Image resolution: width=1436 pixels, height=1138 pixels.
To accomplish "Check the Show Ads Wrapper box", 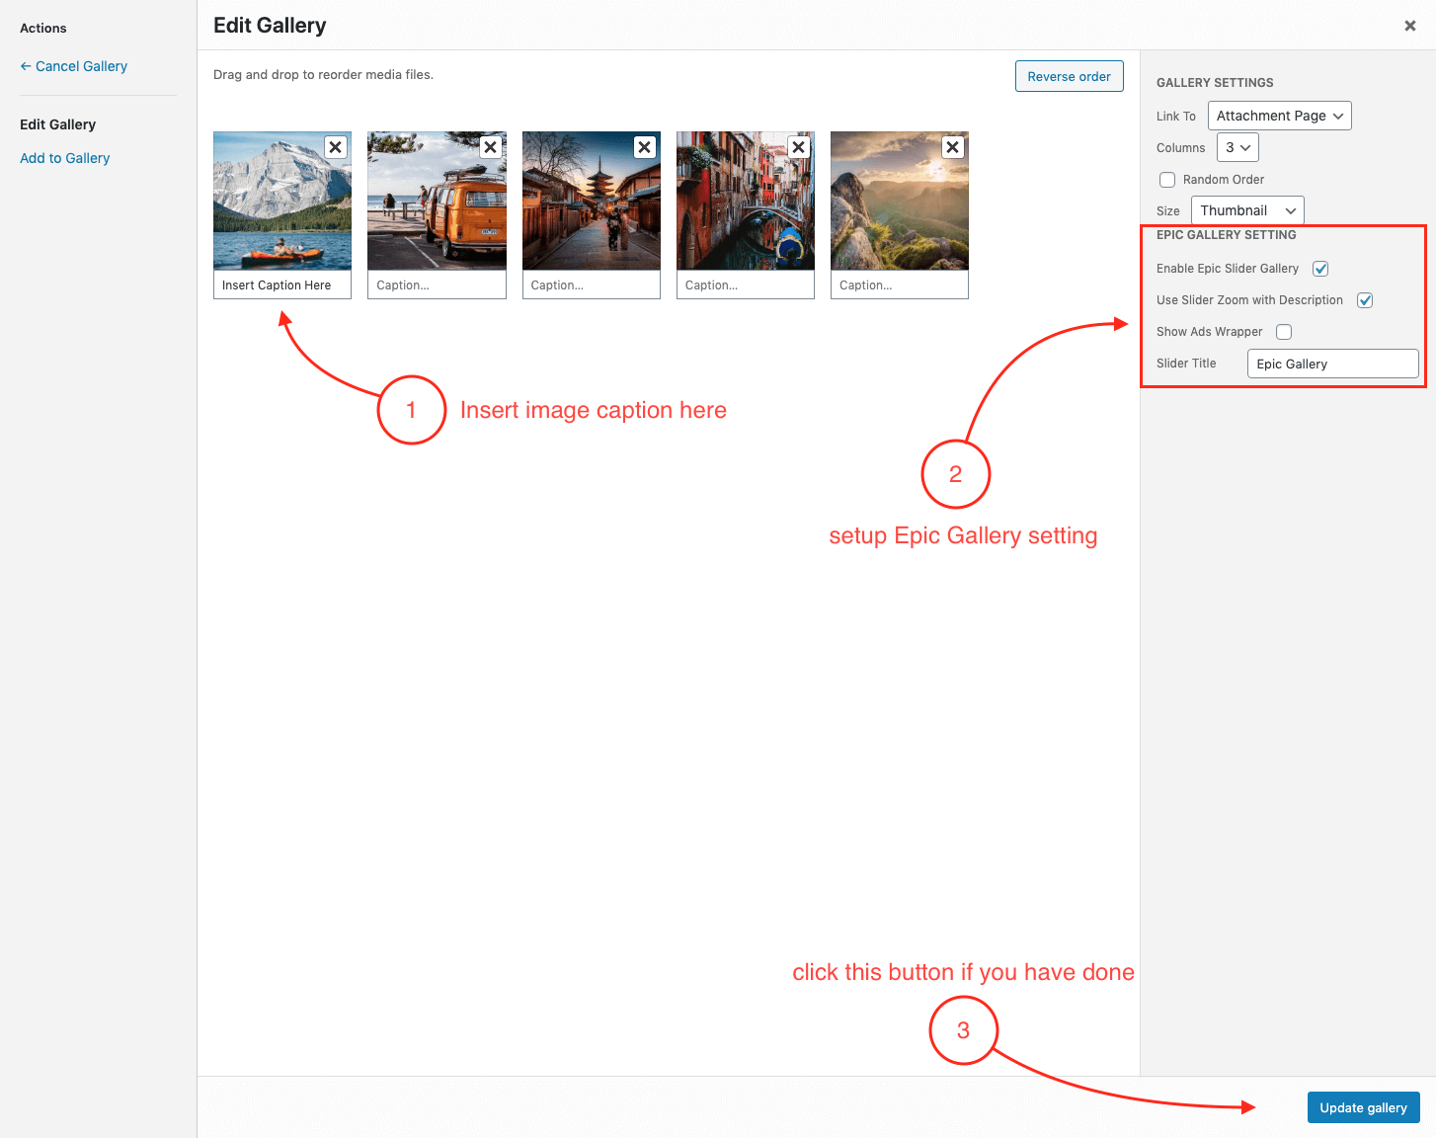I will click(x=1284, y=332).
